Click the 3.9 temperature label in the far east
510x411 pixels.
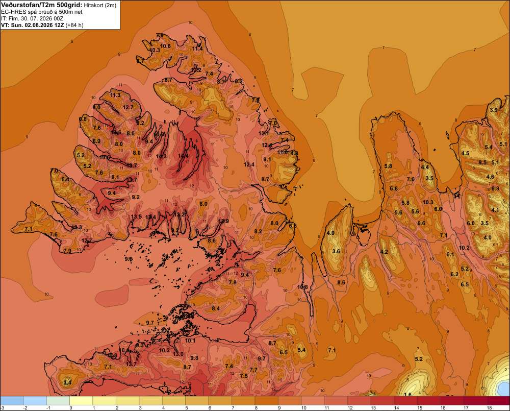click(494, 110)
